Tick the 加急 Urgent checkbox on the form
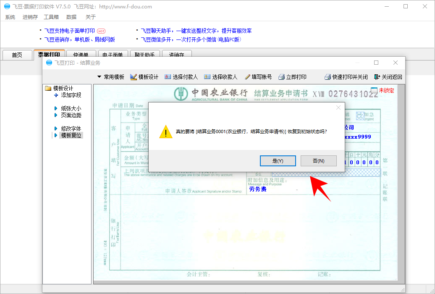 360,116
